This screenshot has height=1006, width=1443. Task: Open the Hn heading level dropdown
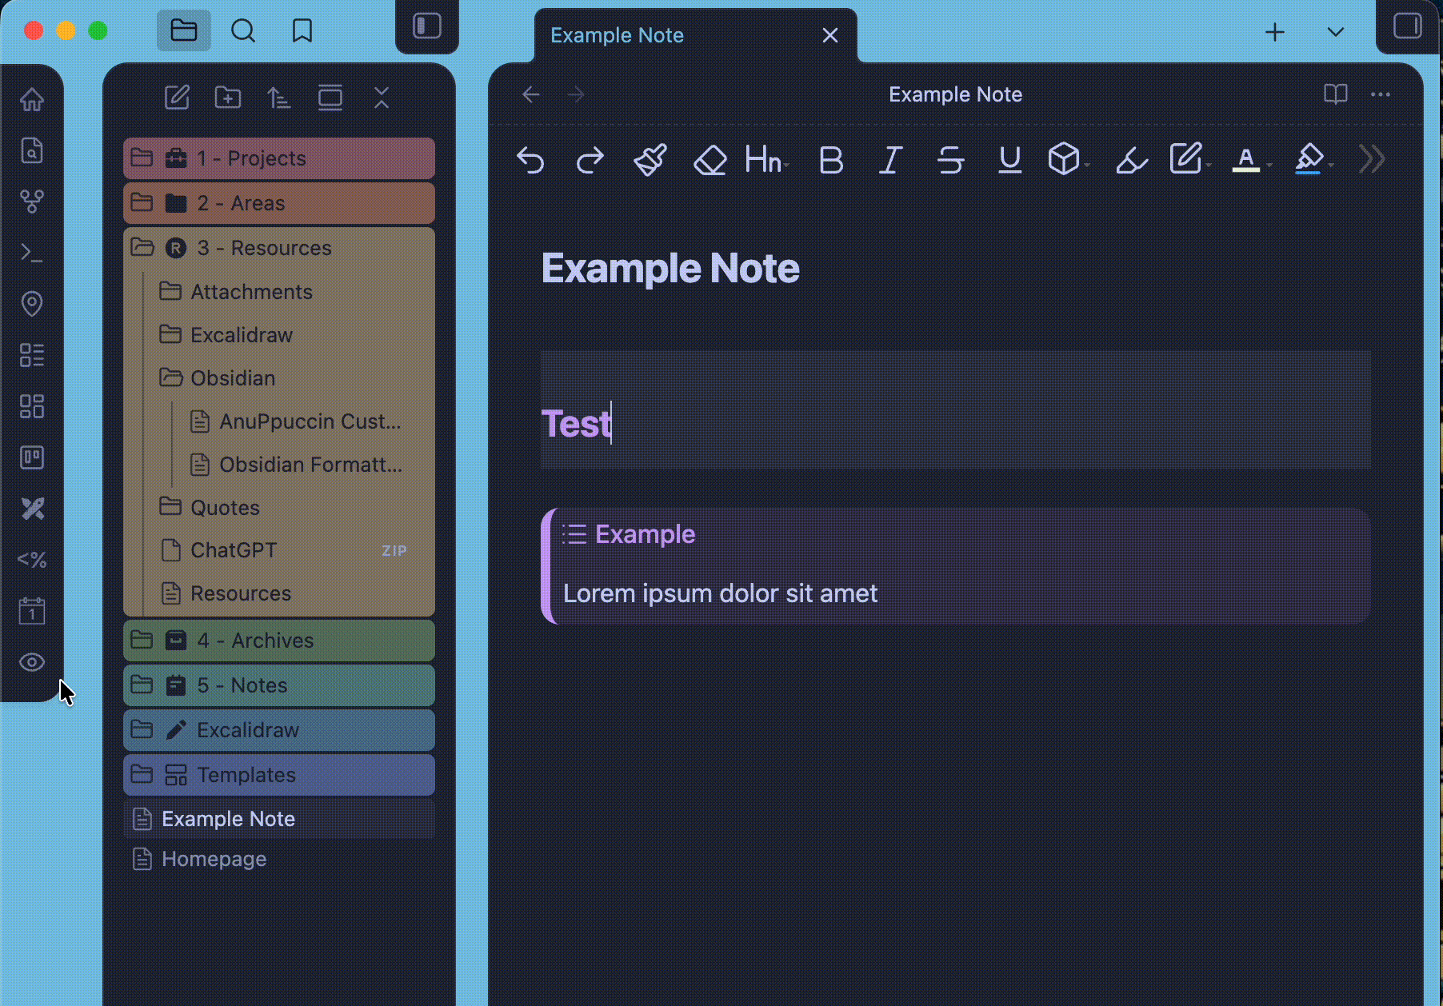765,160
